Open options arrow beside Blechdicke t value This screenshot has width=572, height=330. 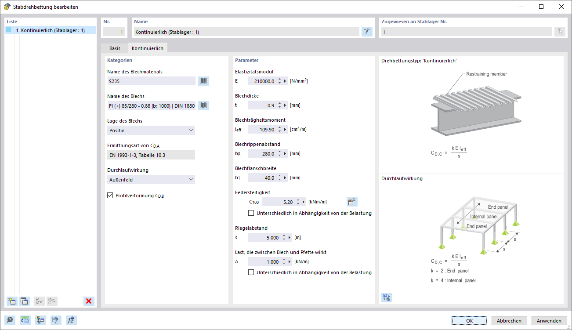[x=285, y=105]
